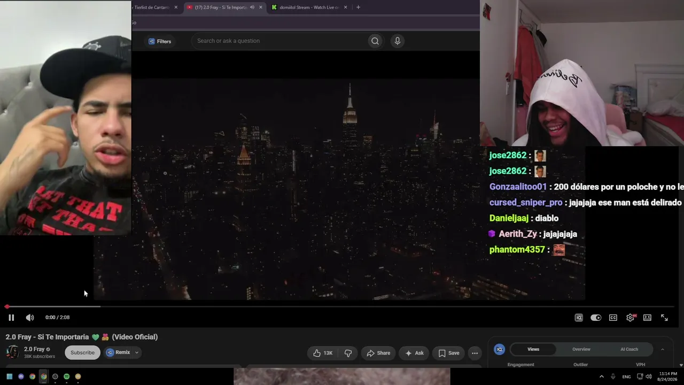
Task: Click the username Aerith_Zy in chat
Action: tap(518, 234)
